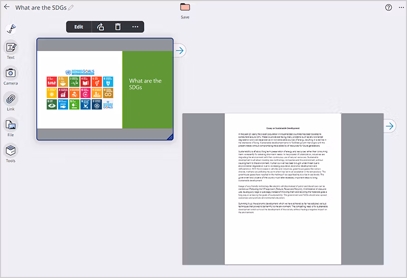Click the arrow connector beside essay document

(x=390, y=126)
